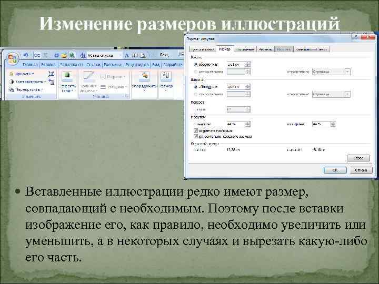Click the Граница рисунка pencil icon
Screen dimensions: 379x284
[x=89, y=76]
